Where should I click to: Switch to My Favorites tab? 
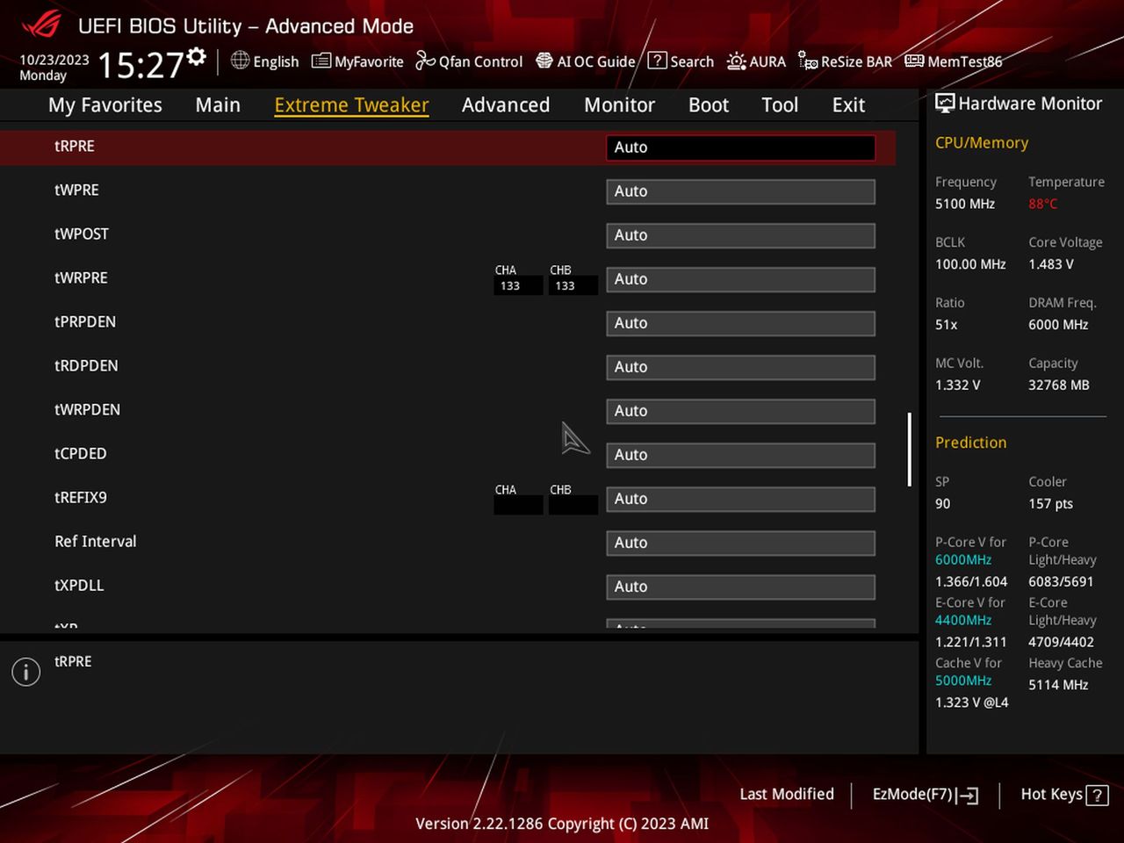tap(105, 105)
